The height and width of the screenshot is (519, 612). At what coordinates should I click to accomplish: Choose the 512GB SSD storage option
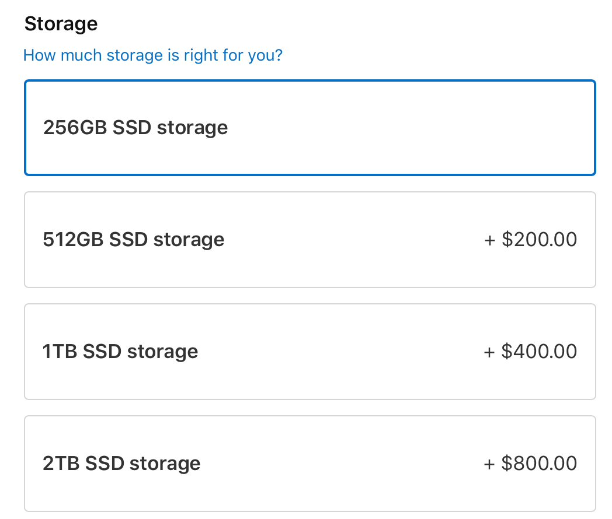coord(310,240)
